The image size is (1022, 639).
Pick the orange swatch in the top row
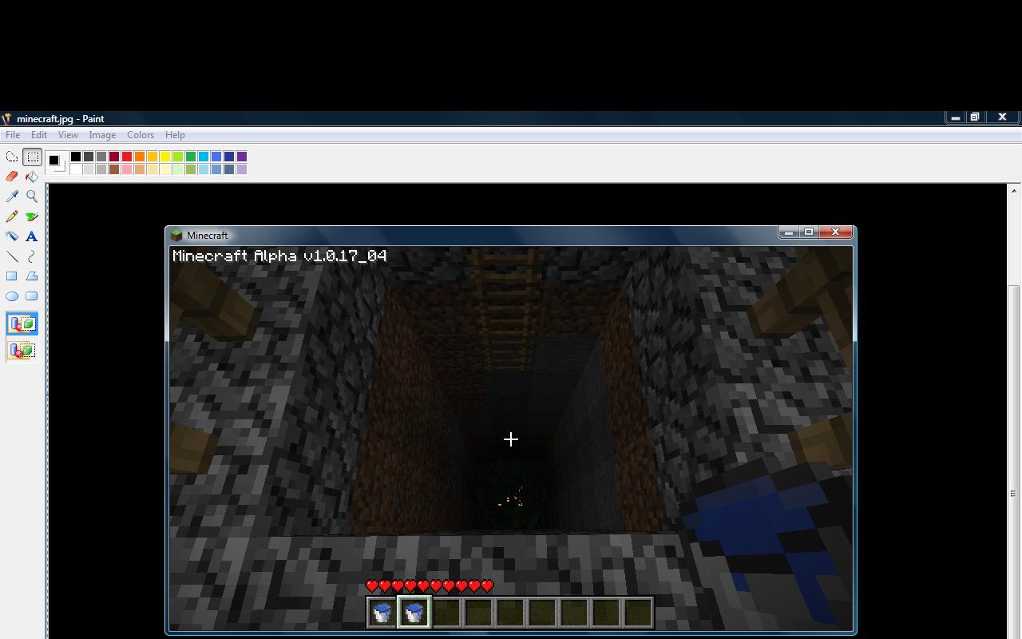pyautogui.click(x=140, y=157)
